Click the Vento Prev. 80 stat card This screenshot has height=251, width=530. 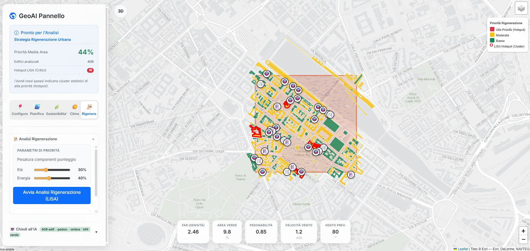[335, 232]
